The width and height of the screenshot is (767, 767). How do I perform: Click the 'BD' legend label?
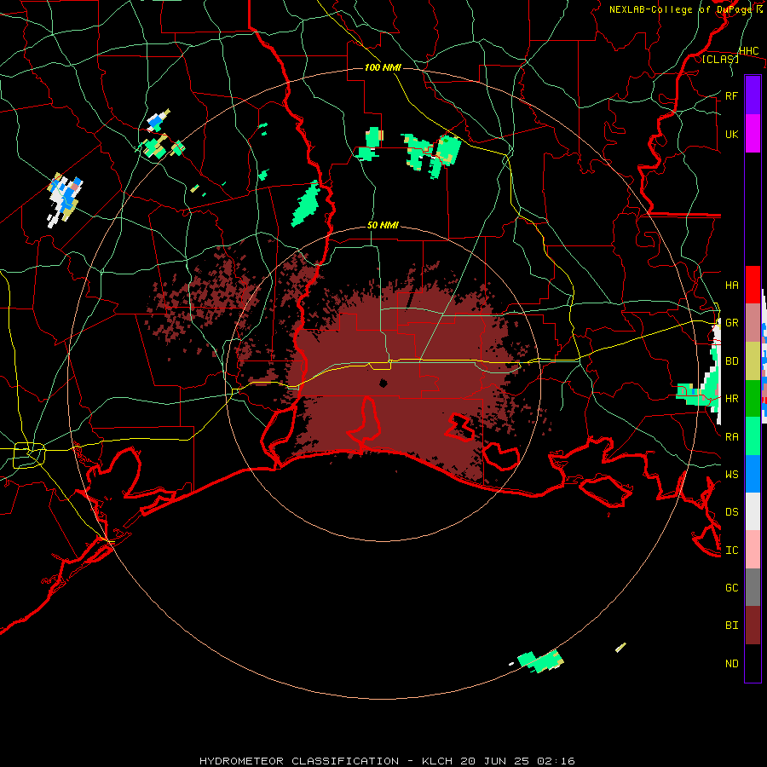pyautogui.click(x=732, y=361)
